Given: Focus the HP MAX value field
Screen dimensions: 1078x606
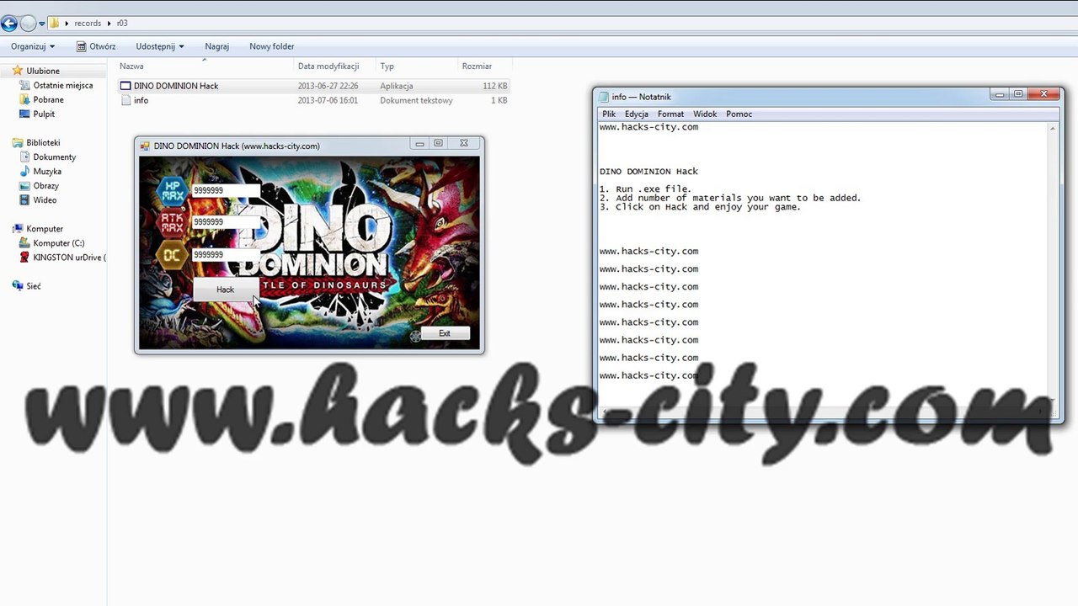Looking at the screenshot, I should coord(226,190).
